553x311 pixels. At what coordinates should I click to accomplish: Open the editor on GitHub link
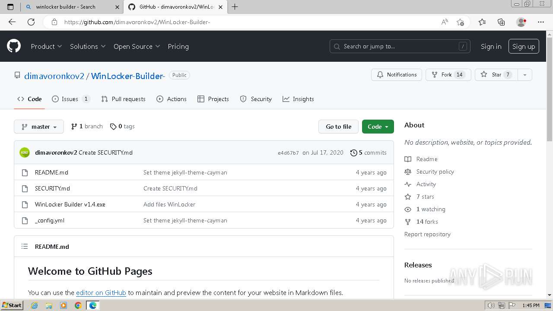(x=101, y=292)
